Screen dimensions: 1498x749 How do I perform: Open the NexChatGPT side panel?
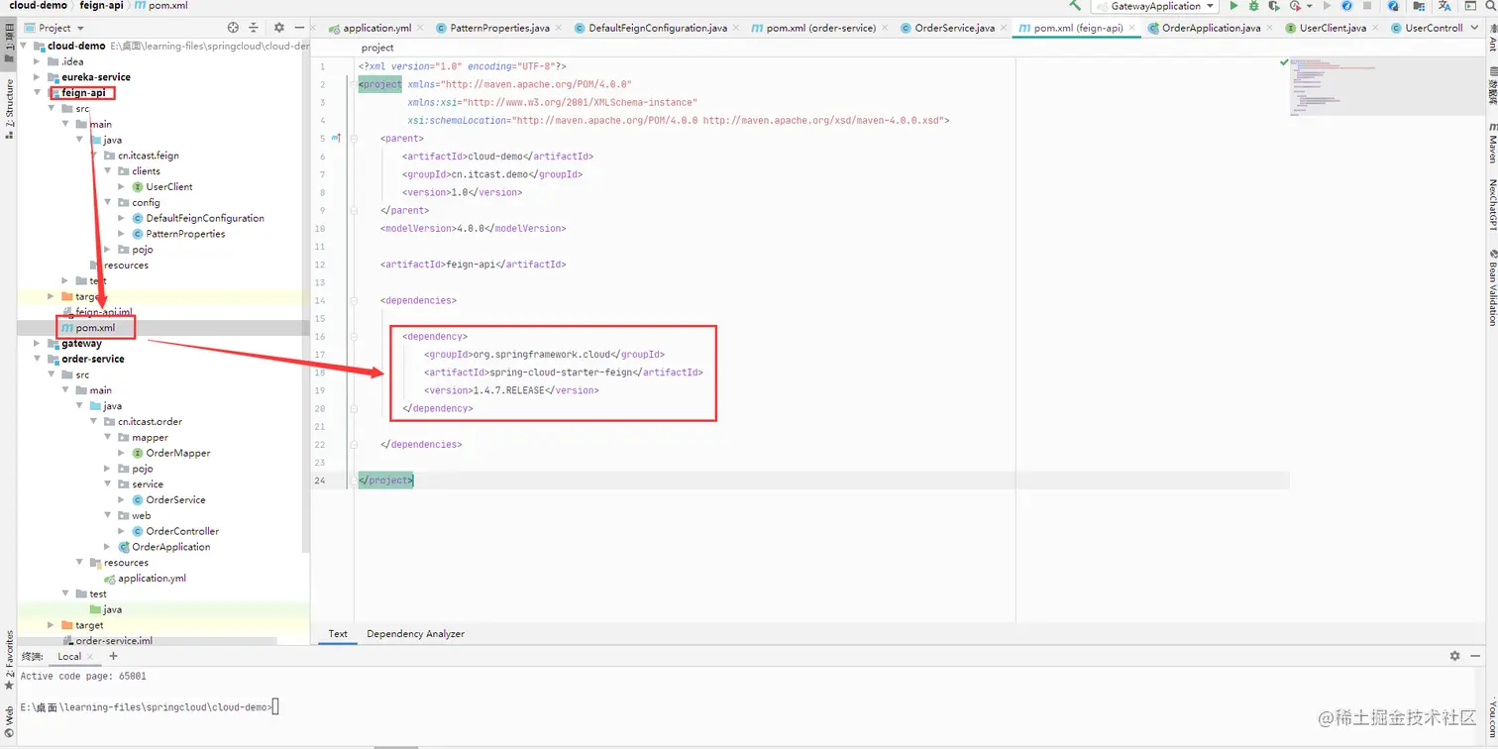(x=1492, y=205)
